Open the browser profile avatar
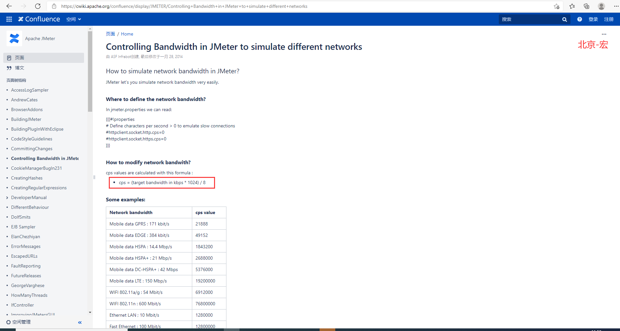The image size is (620, 331). pos(601,6)
